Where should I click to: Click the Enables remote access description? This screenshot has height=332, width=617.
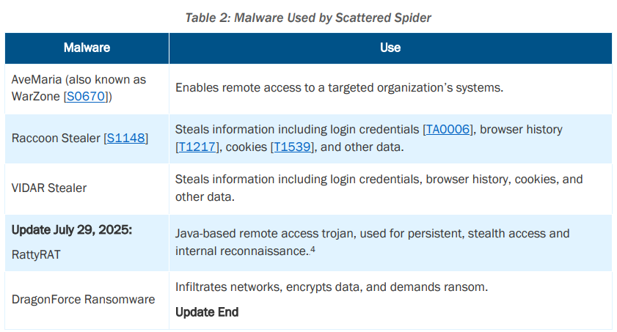coord(339,88)
